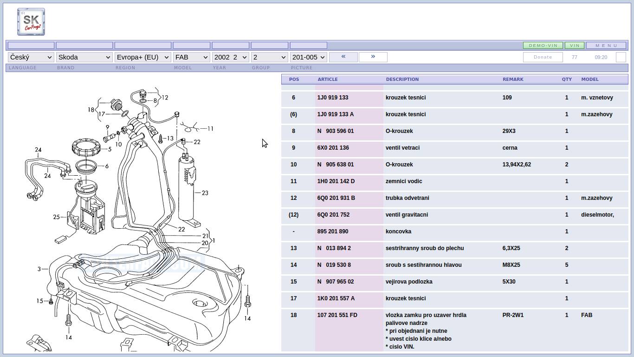Select article N 019 530 8

point(334,265)
